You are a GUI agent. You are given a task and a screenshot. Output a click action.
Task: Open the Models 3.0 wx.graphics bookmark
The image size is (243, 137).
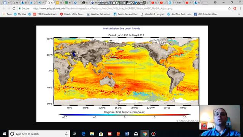(152, 14)
